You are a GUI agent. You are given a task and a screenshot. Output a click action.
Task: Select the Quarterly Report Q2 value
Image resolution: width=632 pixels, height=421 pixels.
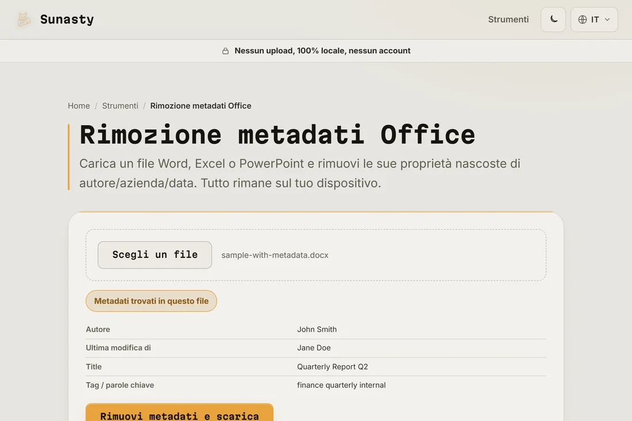(333, 366)
